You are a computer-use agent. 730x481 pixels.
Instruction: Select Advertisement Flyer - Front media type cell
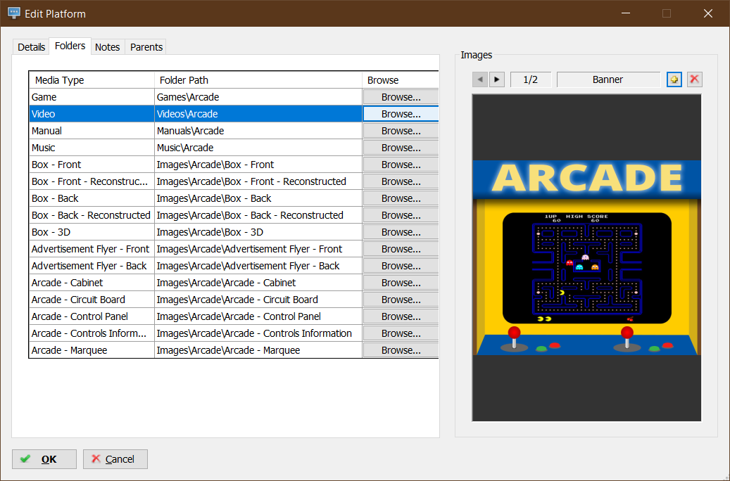pos(92,249)
